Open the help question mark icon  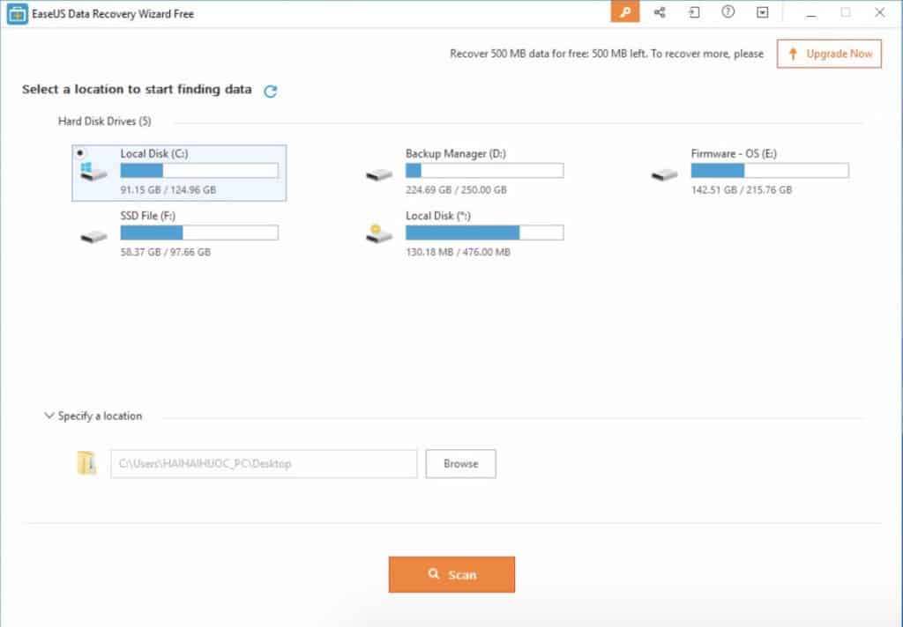coord(728,11)
